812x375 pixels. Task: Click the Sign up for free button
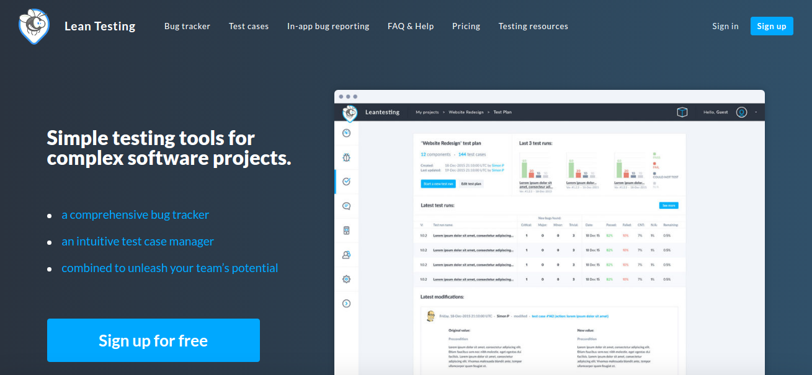pyautogui.click(x=153, y=340)
